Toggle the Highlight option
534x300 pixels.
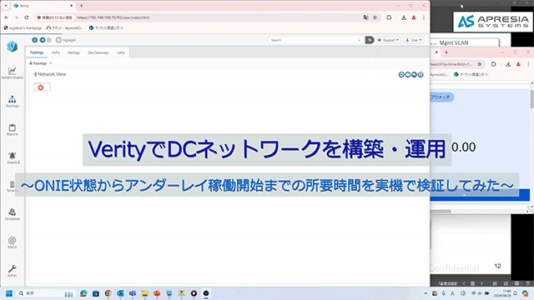(x=66, y=40)
